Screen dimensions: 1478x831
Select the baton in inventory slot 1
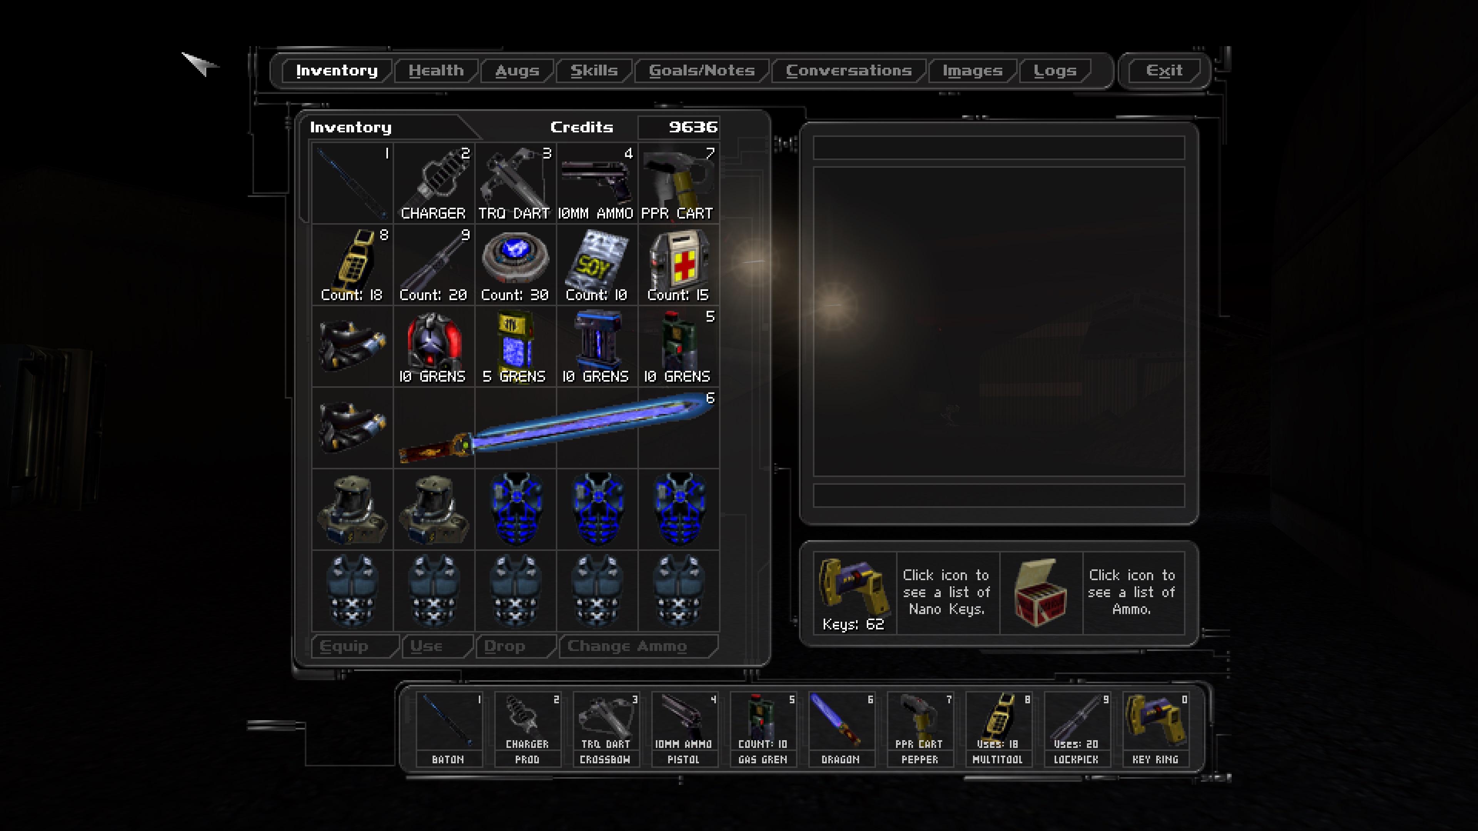point(352,183)
